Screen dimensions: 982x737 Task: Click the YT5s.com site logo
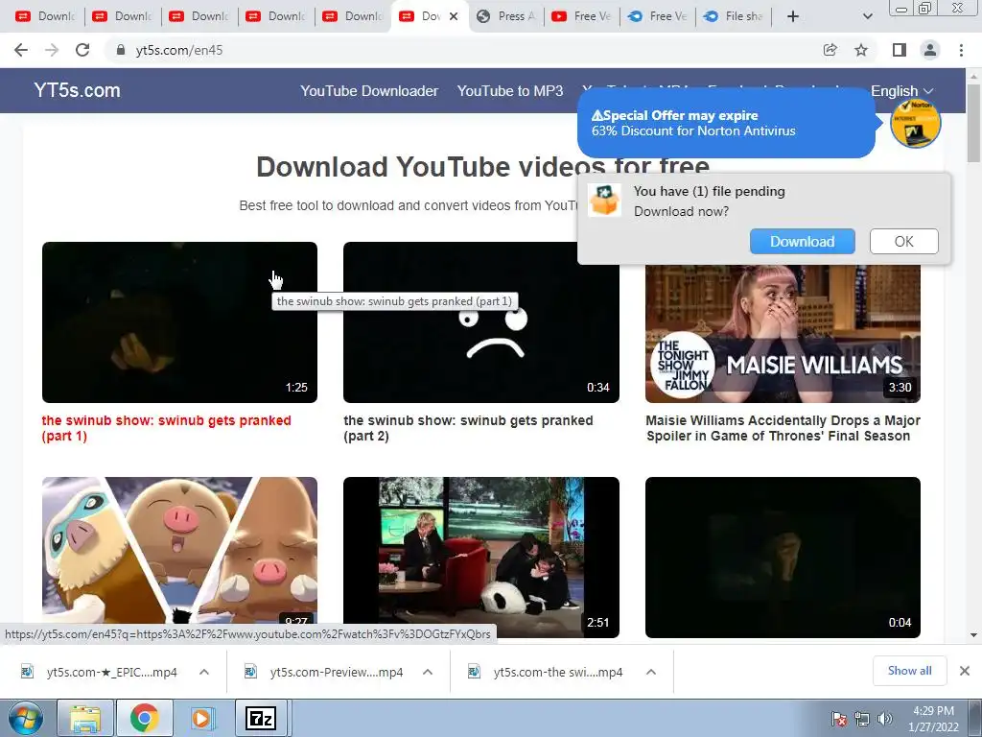(77, 90)
